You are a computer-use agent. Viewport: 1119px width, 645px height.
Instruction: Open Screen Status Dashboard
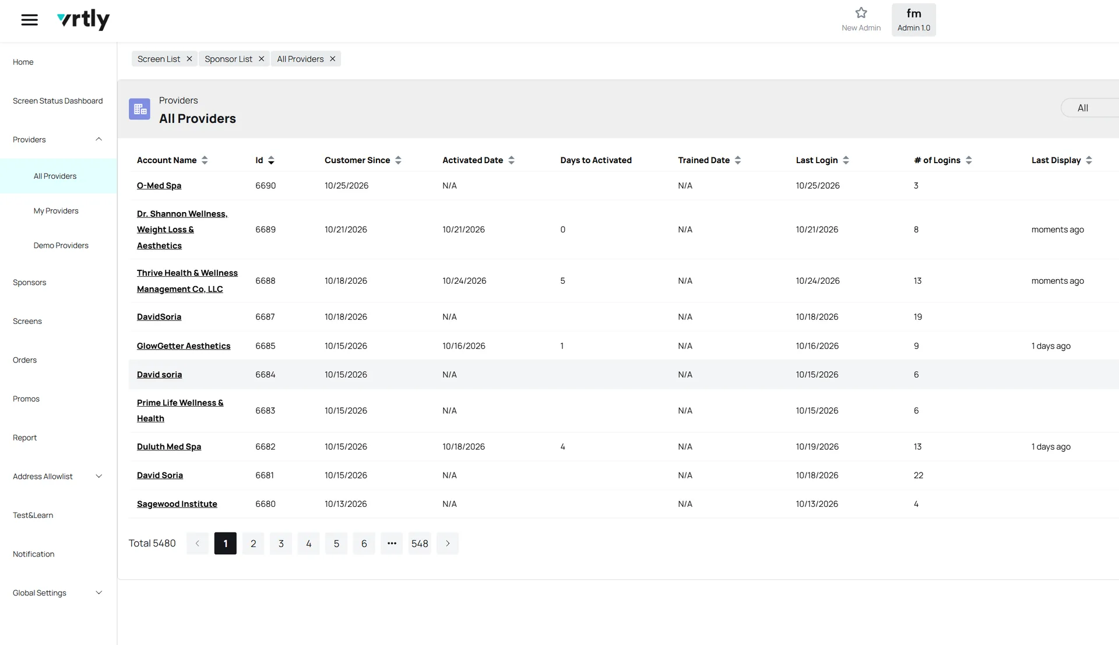click(x=58, y=101)
